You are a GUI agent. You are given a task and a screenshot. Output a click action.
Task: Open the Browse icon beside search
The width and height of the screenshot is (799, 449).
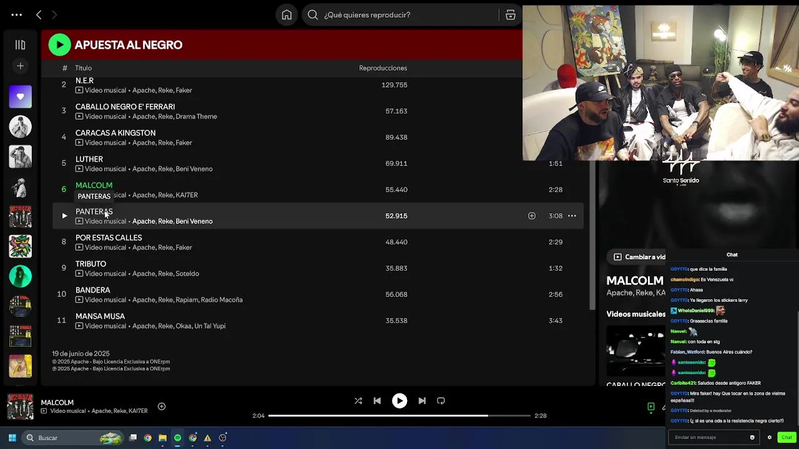(x=511, y=15)
